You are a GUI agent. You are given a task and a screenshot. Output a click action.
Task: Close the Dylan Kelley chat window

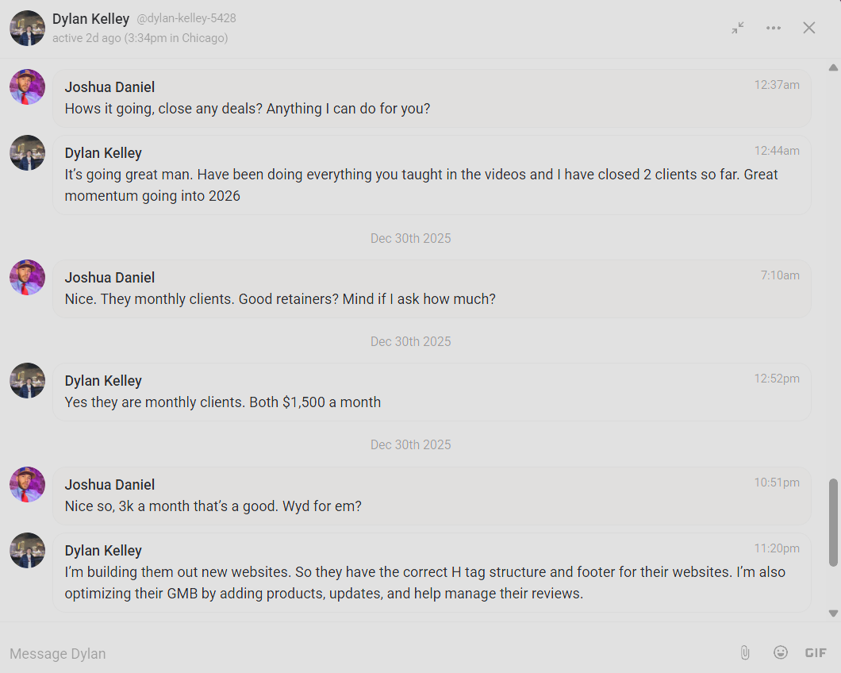click(808, 28)
